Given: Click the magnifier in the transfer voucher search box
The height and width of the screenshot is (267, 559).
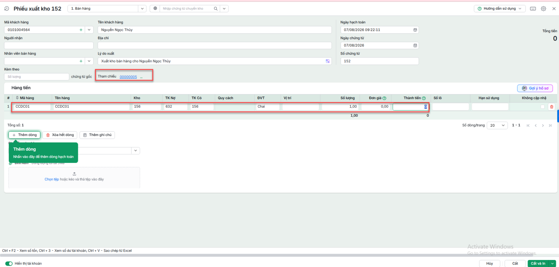Looking at the screenshot, I should click(x=216, y=8).
